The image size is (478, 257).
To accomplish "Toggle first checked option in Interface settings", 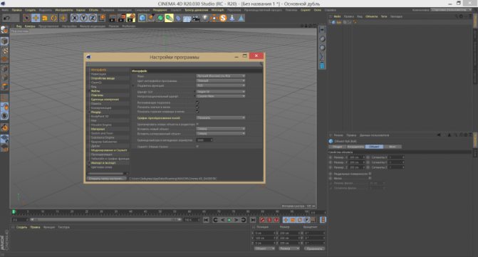I will [197, 103].
